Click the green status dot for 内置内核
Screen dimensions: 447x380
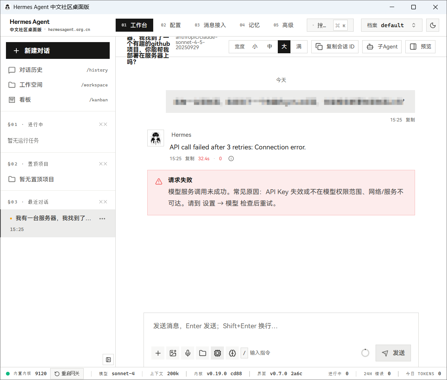(x=8, y=374)
